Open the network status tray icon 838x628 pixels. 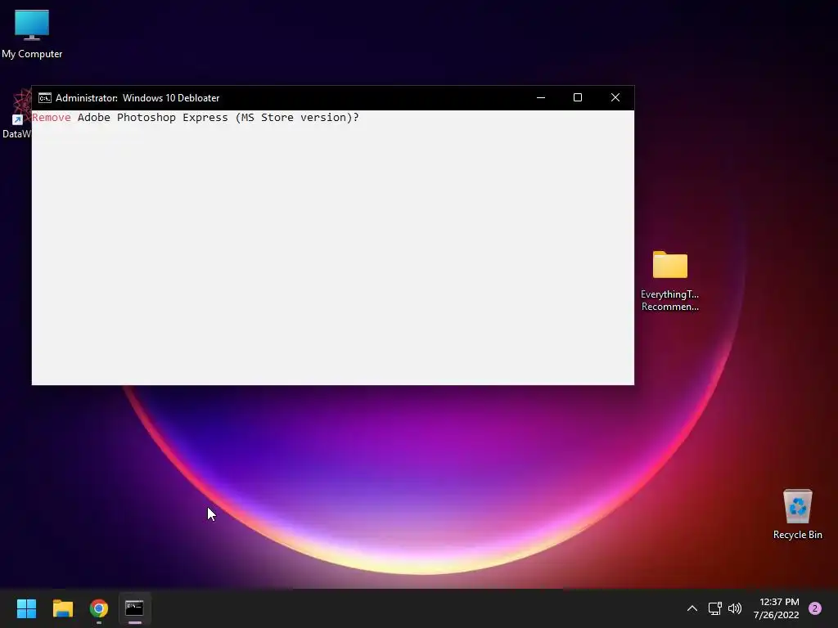[x=714, y=608]
